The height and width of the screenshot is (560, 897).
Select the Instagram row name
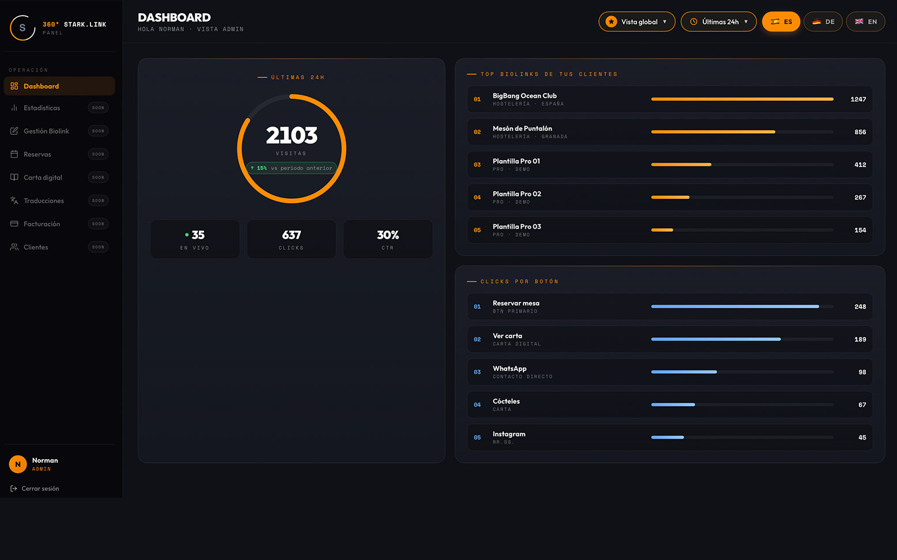click(x=509, y=434)
